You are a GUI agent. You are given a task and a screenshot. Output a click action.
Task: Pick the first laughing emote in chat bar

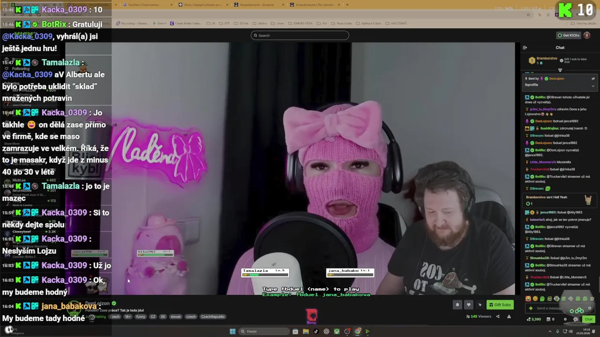tap(528, 299)
